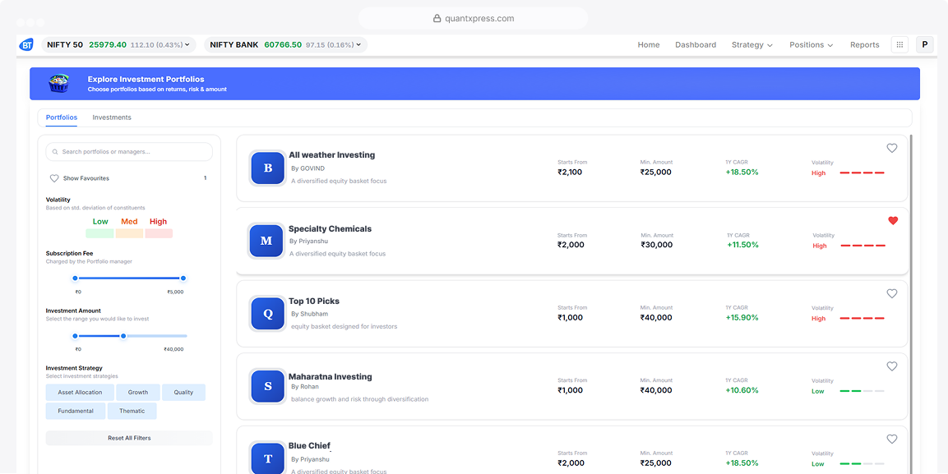Open the P profile avatar
Viewport: 948px width, 474px height.
point(924,44)
